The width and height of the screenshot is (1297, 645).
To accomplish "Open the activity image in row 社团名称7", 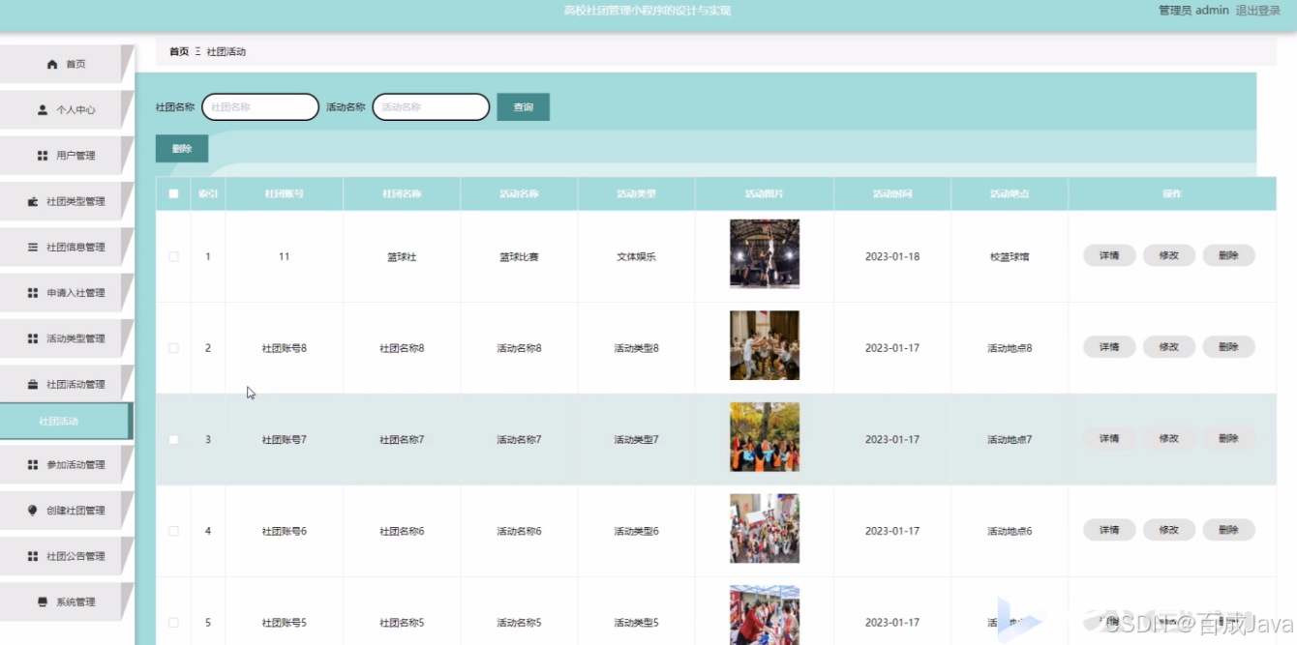I will point(765,437).
